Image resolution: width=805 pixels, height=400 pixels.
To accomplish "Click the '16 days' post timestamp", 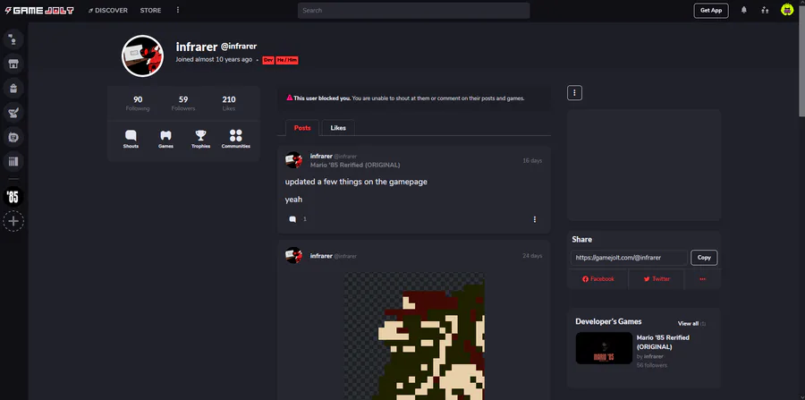I will click(532, 161).
